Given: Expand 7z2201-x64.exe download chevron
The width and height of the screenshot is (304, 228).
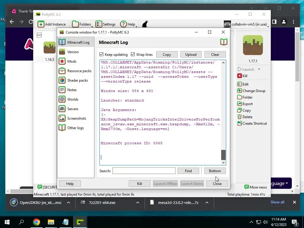Looking at the screenshot, I should [x=138, y=202].
